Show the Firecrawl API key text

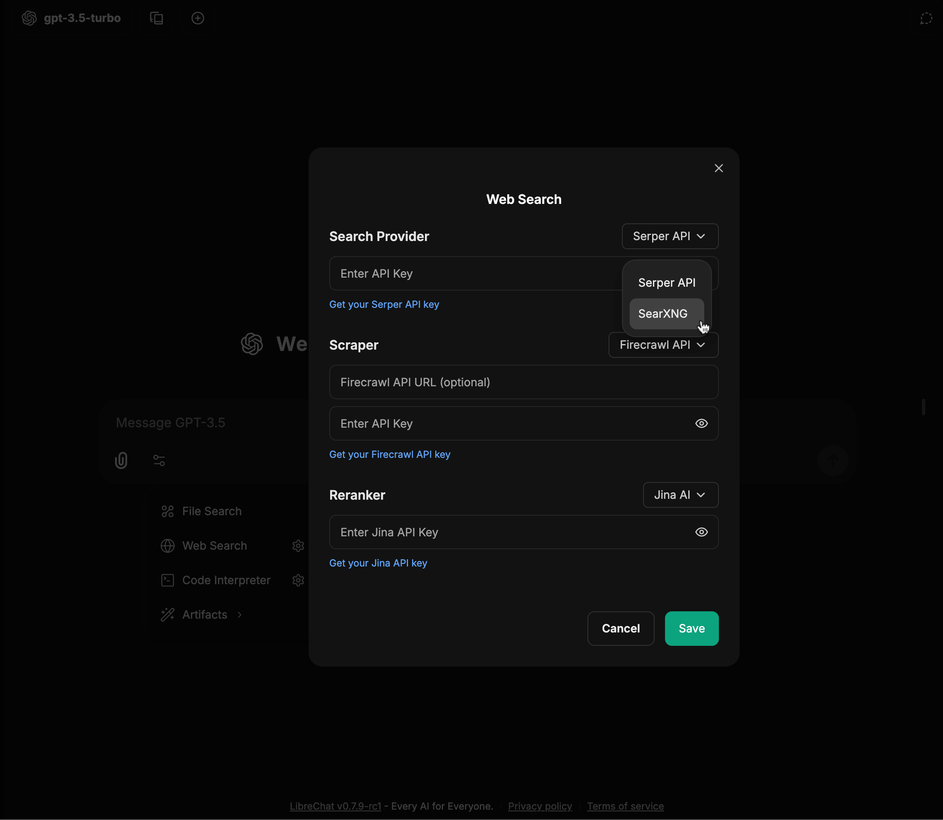coord(701,423)
